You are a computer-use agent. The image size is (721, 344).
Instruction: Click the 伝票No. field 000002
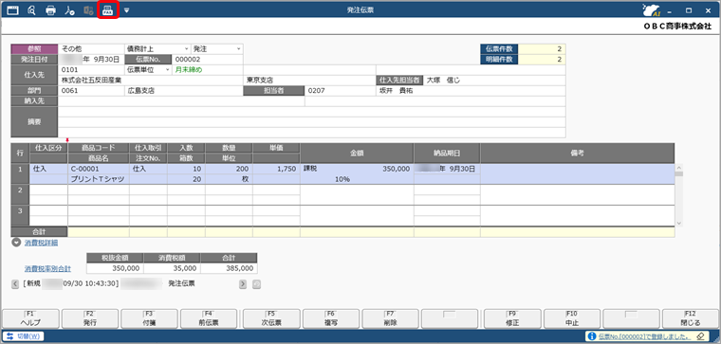point(207,60)
